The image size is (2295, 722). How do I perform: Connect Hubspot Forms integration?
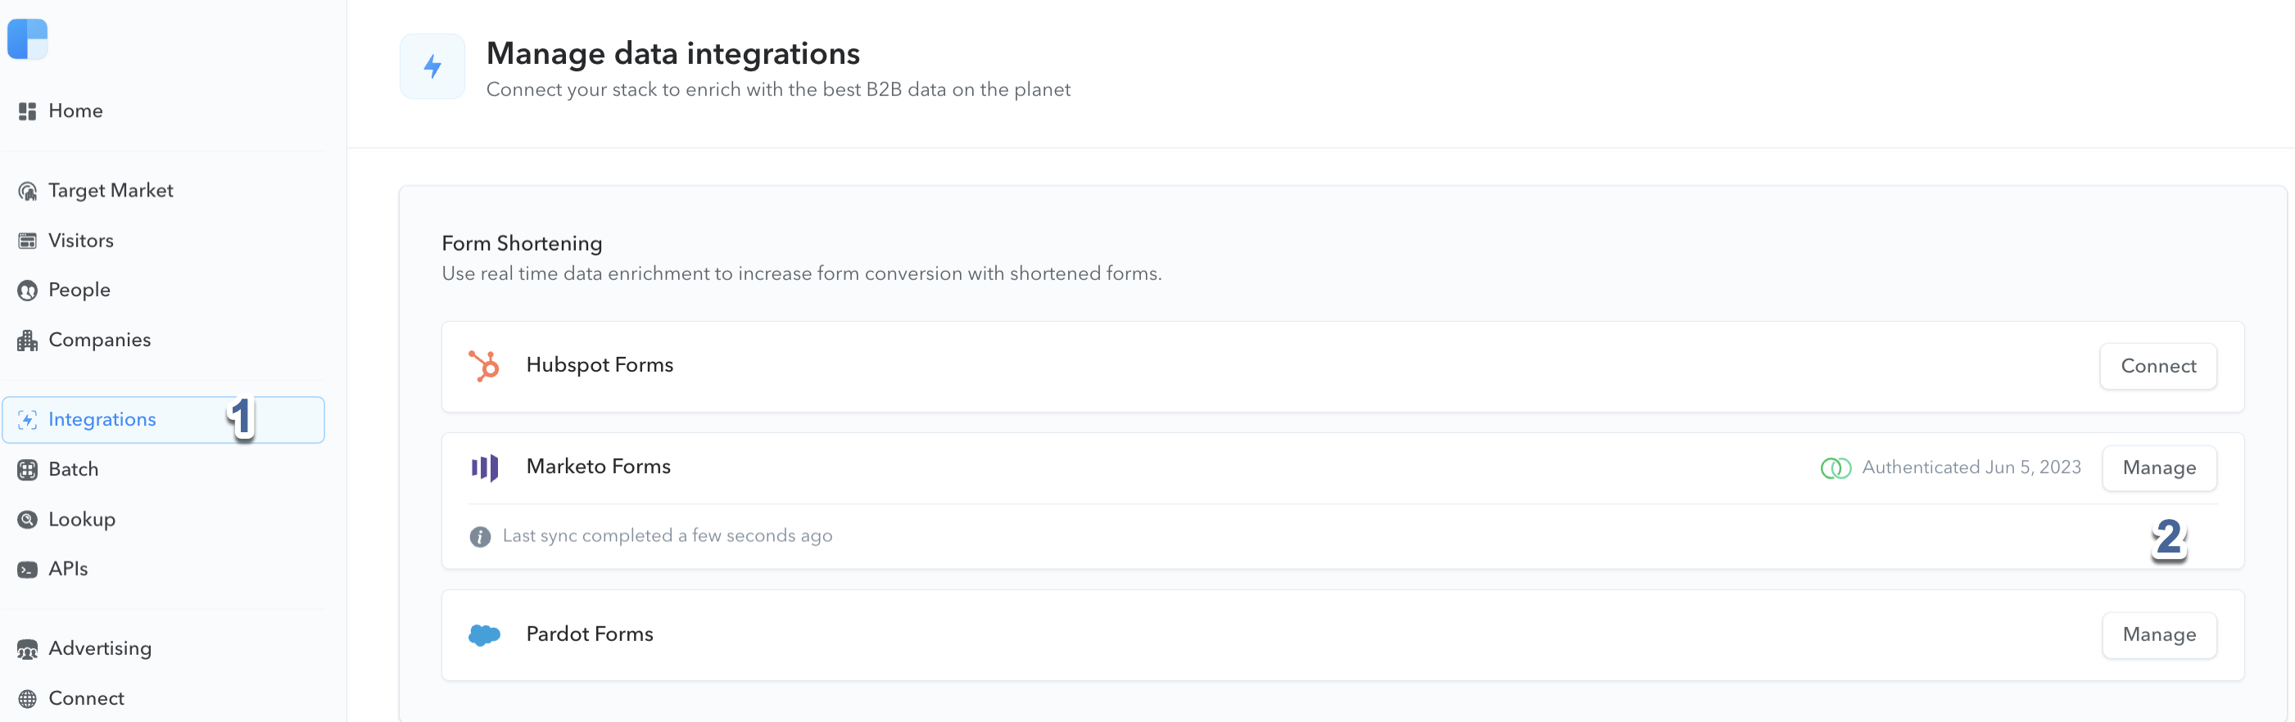point(2157,366)
